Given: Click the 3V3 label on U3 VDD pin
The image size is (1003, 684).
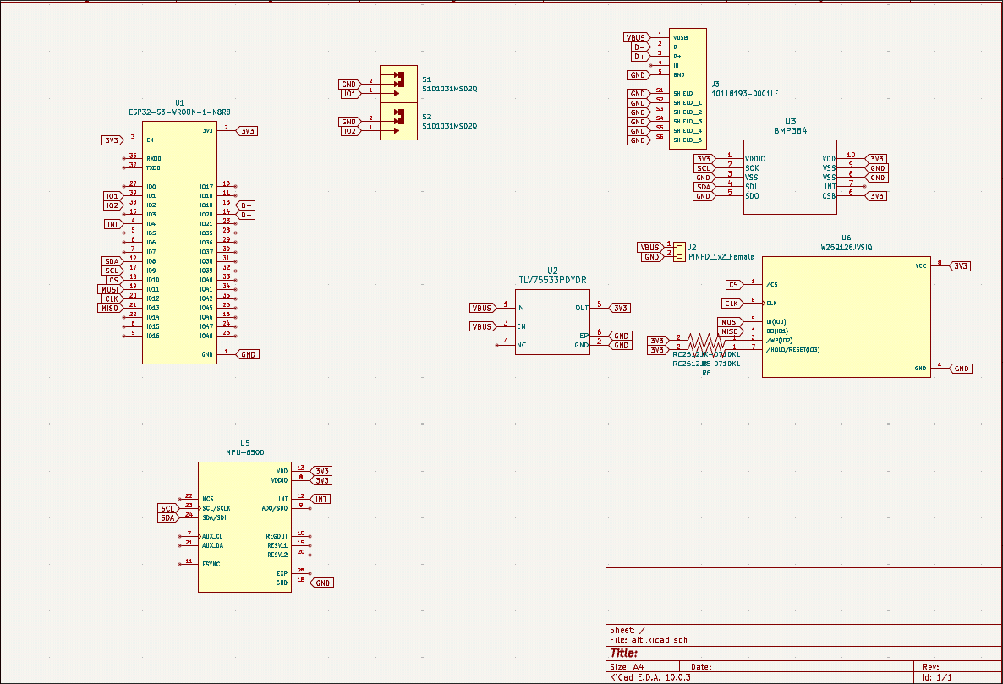Looking at the screenshot, I should pyautogui.click(x=876, y=159).
